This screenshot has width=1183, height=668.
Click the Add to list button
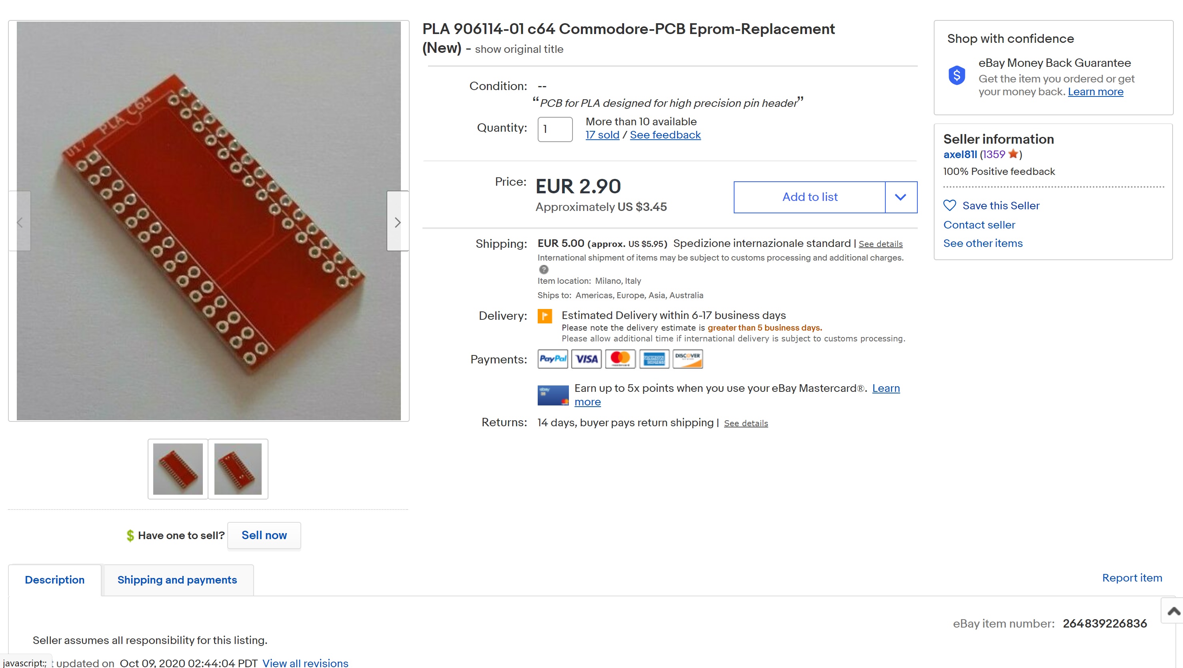810,197
